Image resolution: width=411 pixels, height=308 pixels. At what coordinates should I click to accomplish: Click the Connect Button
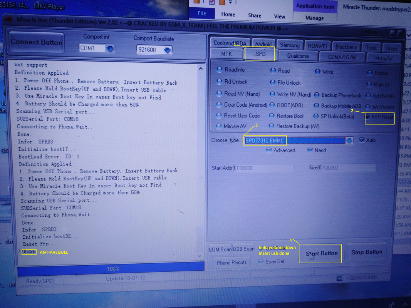(x=37, y=42)
